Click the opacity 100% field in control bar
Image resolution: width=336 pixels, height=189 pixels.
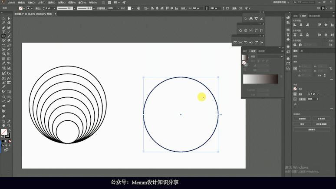click(x=112, y=8)
